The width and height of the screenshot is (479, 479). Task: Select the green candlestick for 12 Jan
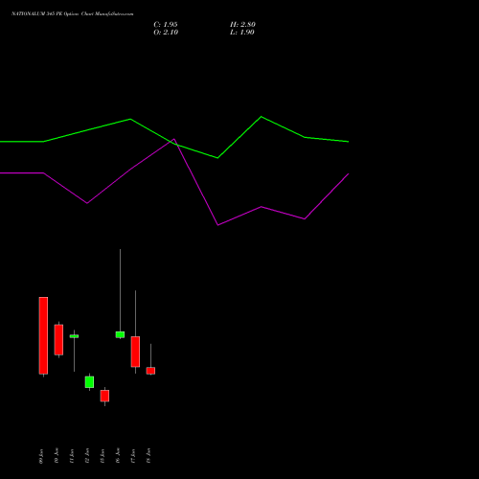[89, 382]
